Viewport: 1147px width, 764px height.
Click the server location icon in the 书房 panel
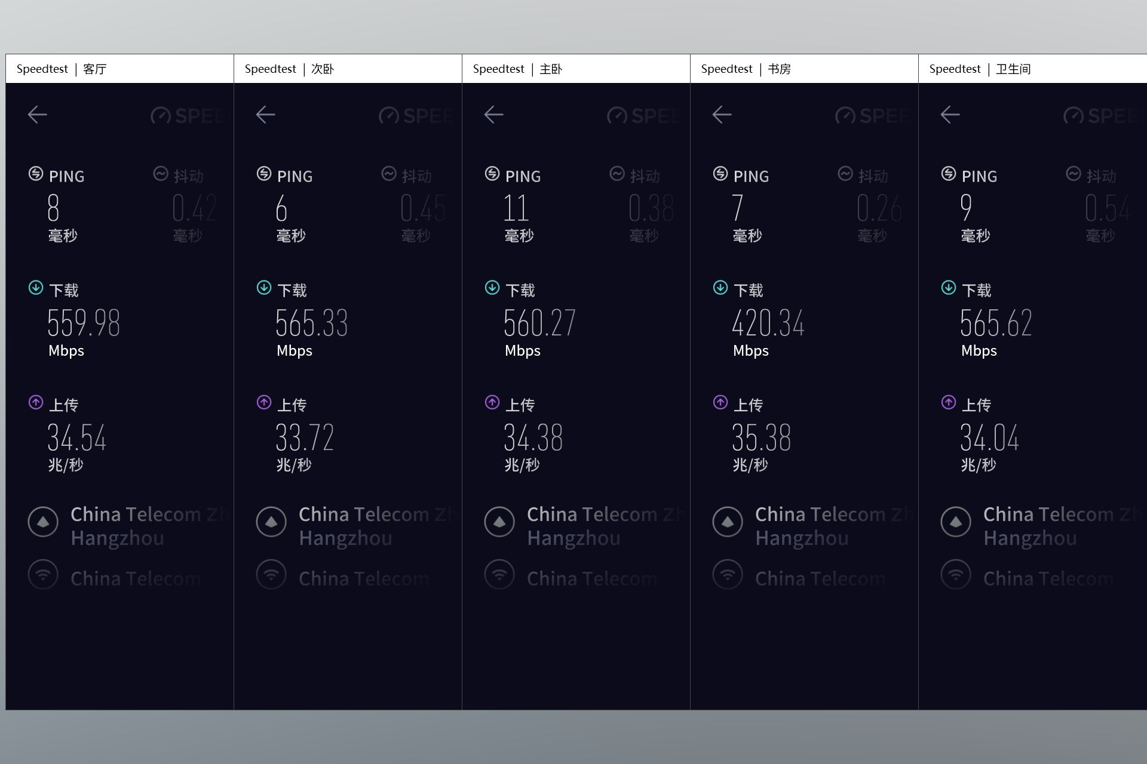click(x=728, y=522)
